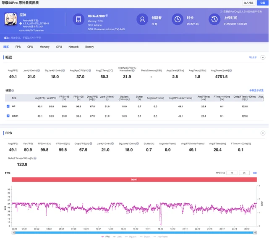Click the first FPS threshold input field

pos(232,173)
